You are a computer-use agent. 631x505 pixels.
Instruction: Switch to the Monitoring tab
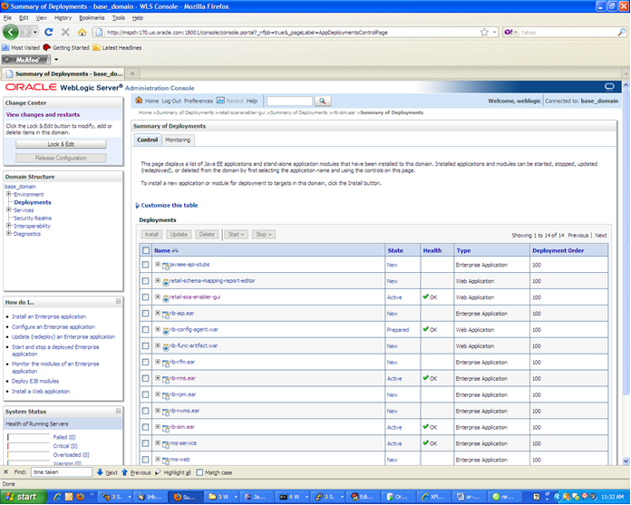pyautogui.click(x=178, y=140)
